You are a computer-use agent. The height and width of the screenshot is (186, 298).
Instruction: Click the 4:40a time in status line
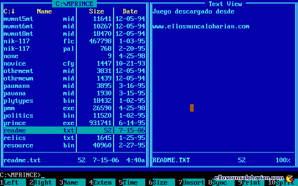(x=135, y=160)
